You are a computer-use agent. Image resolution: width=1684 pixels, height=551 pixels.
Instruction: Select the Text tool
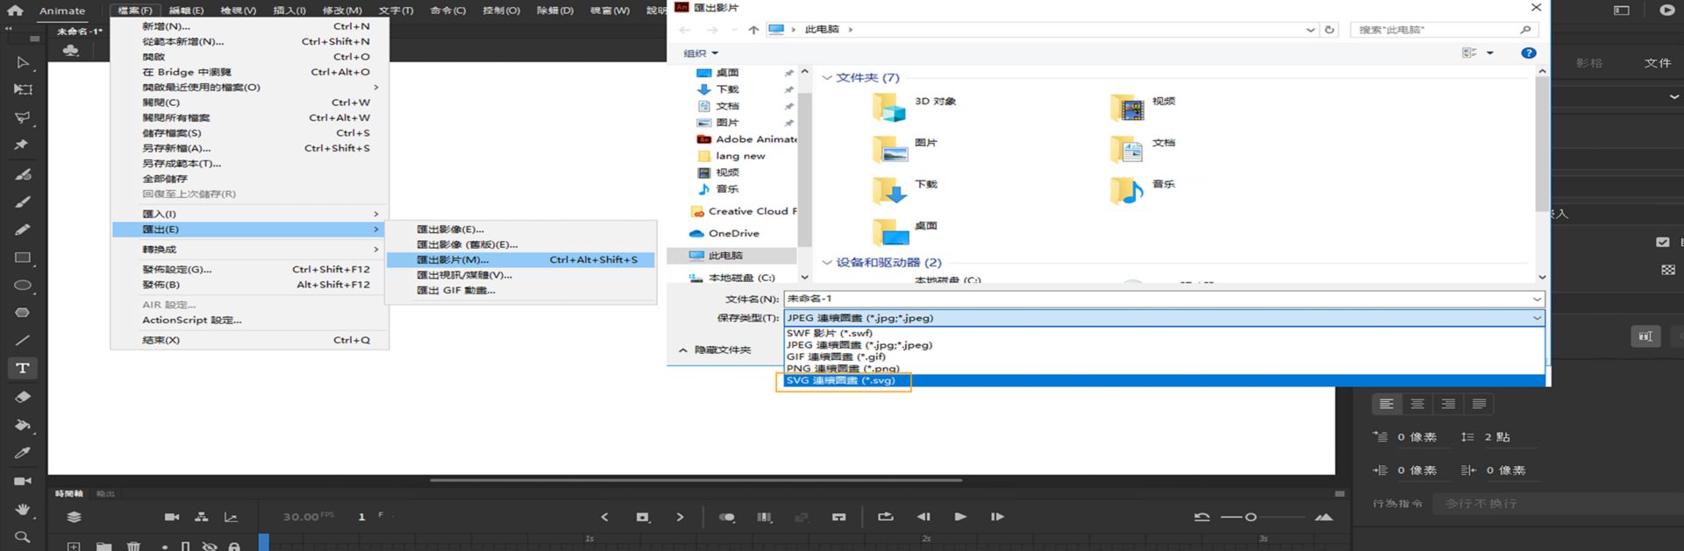(23, 368)
